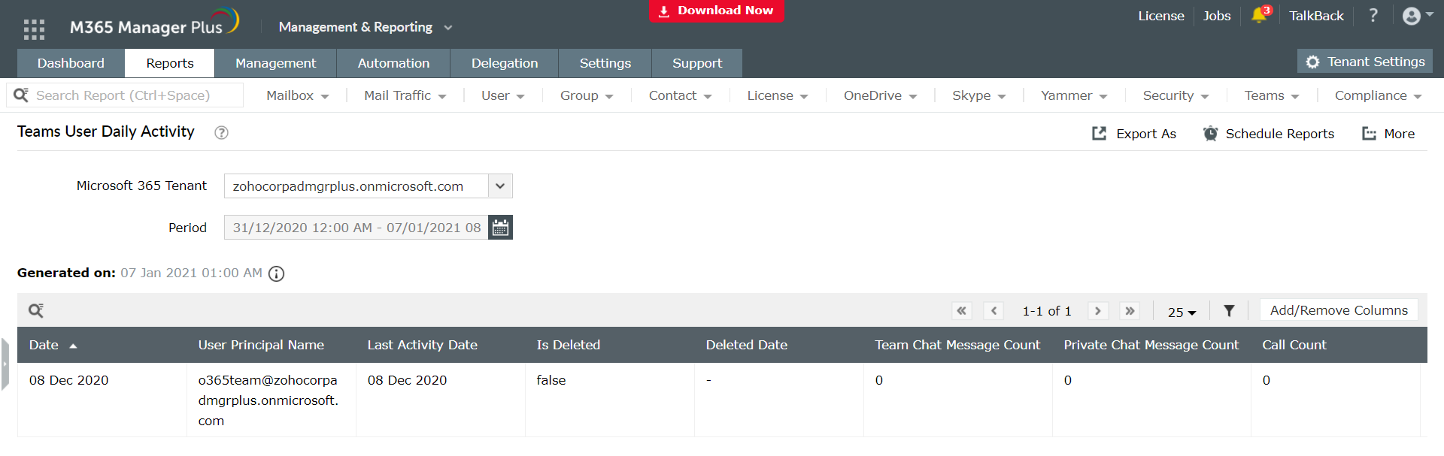Screen dimensions: 1444x456
Task: Expand the Mailbox reports menu
Action: coord(298,95)
